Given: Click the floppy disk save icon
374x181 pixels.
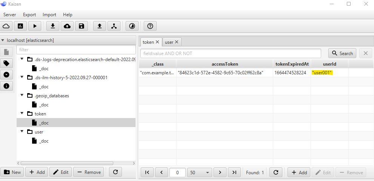Looking at the screenshot, I should [82, 26].
